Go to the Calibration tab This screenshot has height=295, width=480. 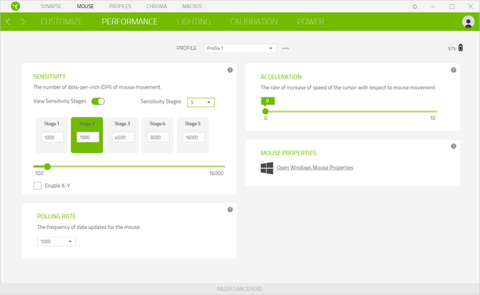(x=254, y=22)
